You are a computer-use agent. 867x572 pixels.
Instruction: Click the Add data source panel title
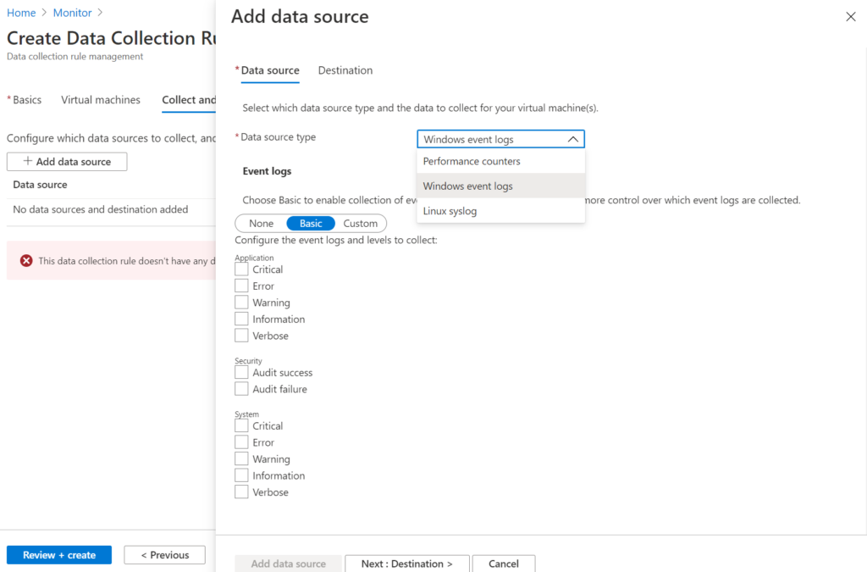click(300, 17)
